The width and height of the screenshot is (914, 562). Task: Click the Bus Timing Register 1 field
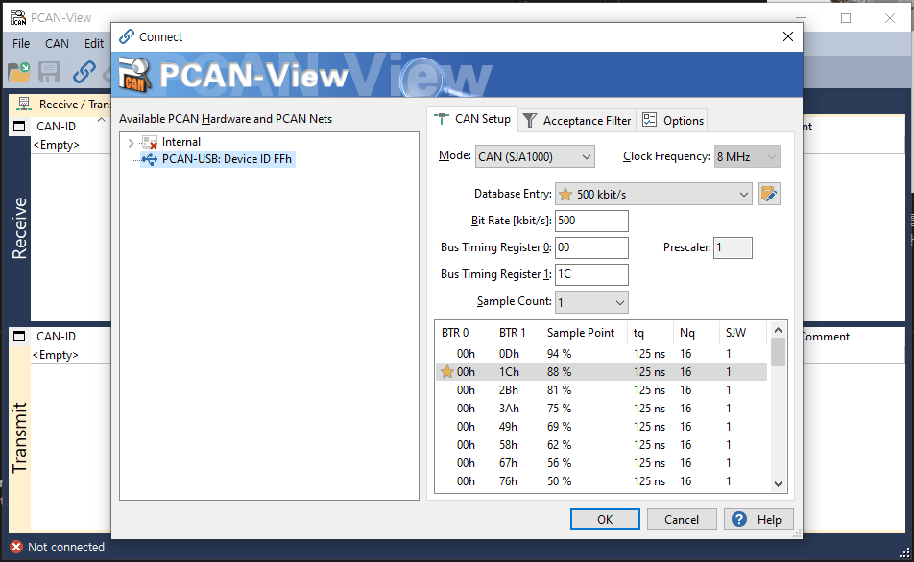[591, 274]
